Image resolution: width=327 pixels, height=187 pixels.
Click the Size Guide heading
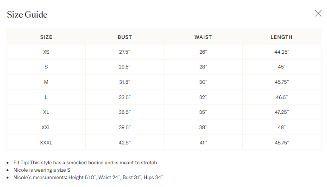27,14
